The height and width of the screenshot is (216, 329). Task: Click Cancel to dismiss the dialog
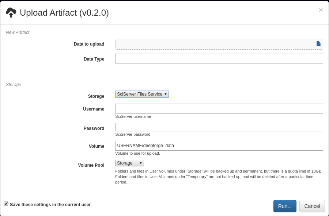tap(312, 206)
